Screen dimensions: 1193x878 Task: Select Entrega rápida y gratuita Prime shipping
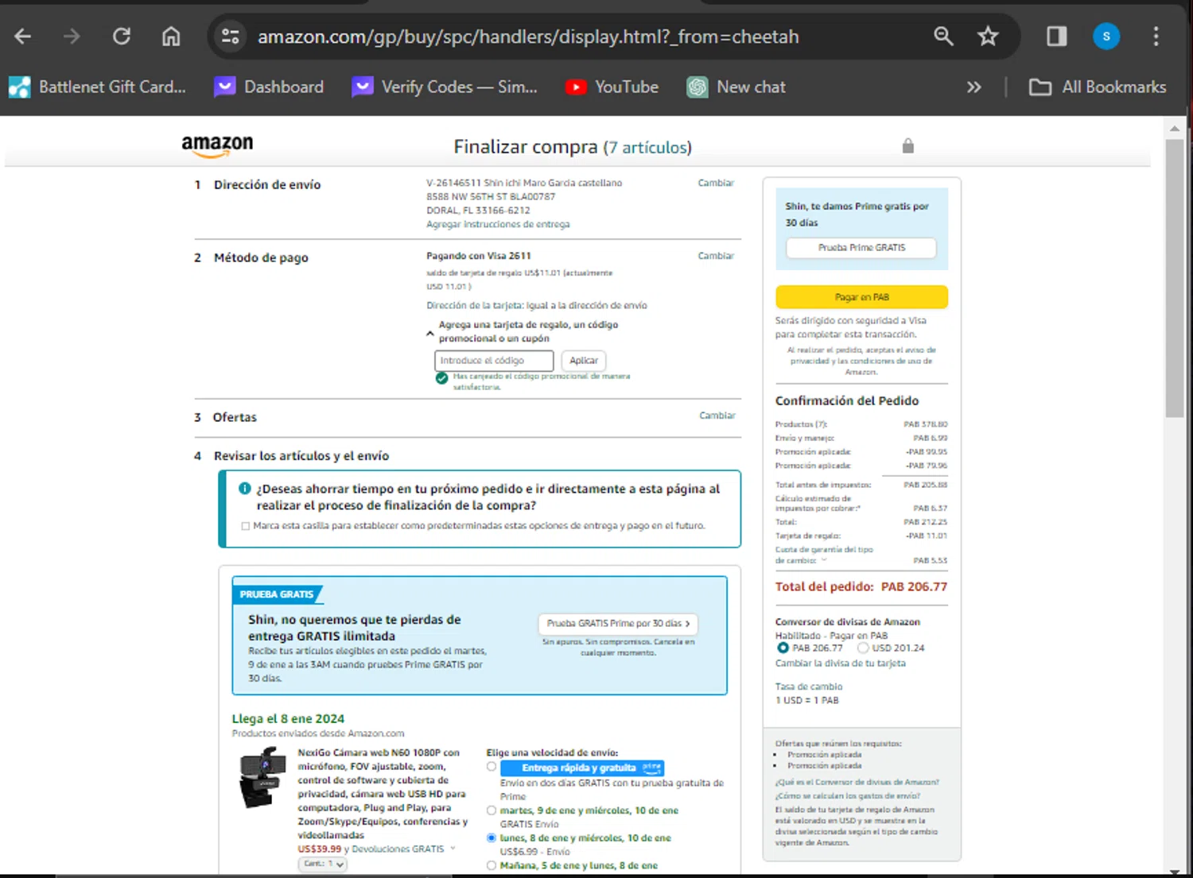pos(492,768)
